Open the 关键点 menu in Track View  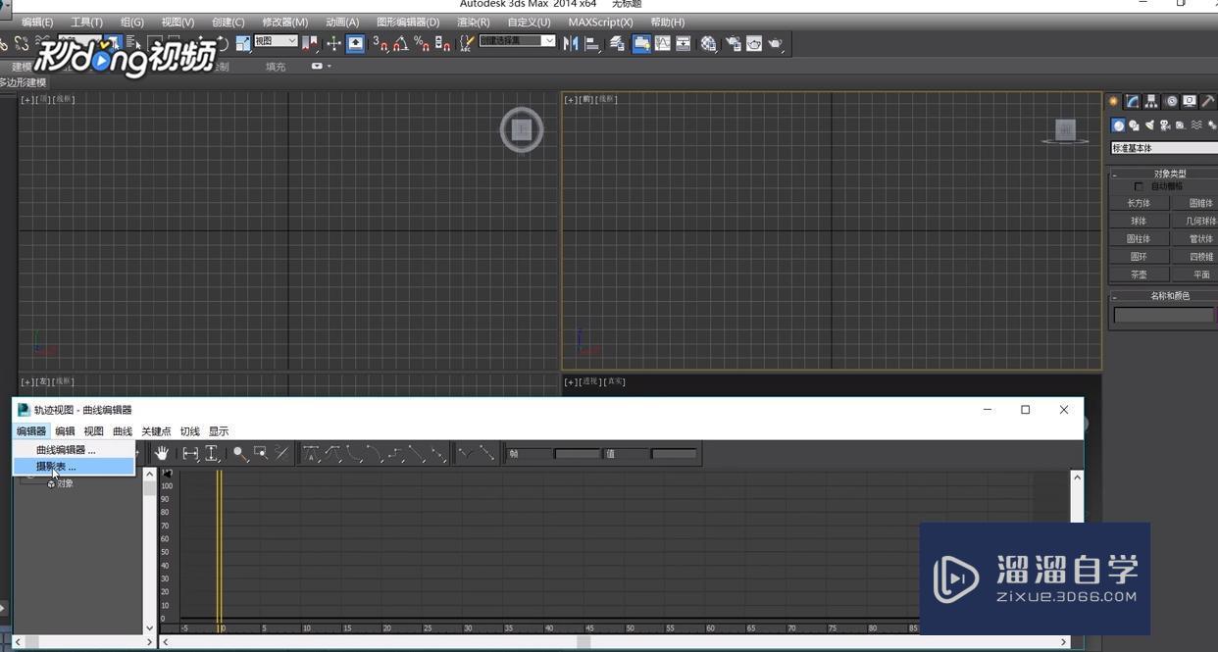tap(156, 431)
